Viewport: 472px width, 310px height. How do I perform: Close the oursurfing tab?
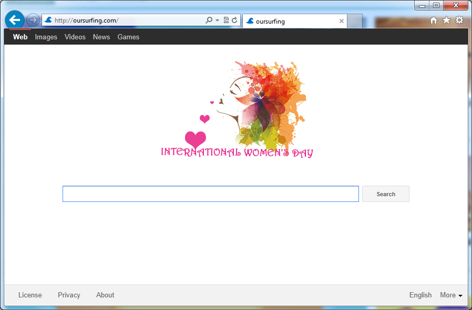pyautogui.click(x=341, y=21)
